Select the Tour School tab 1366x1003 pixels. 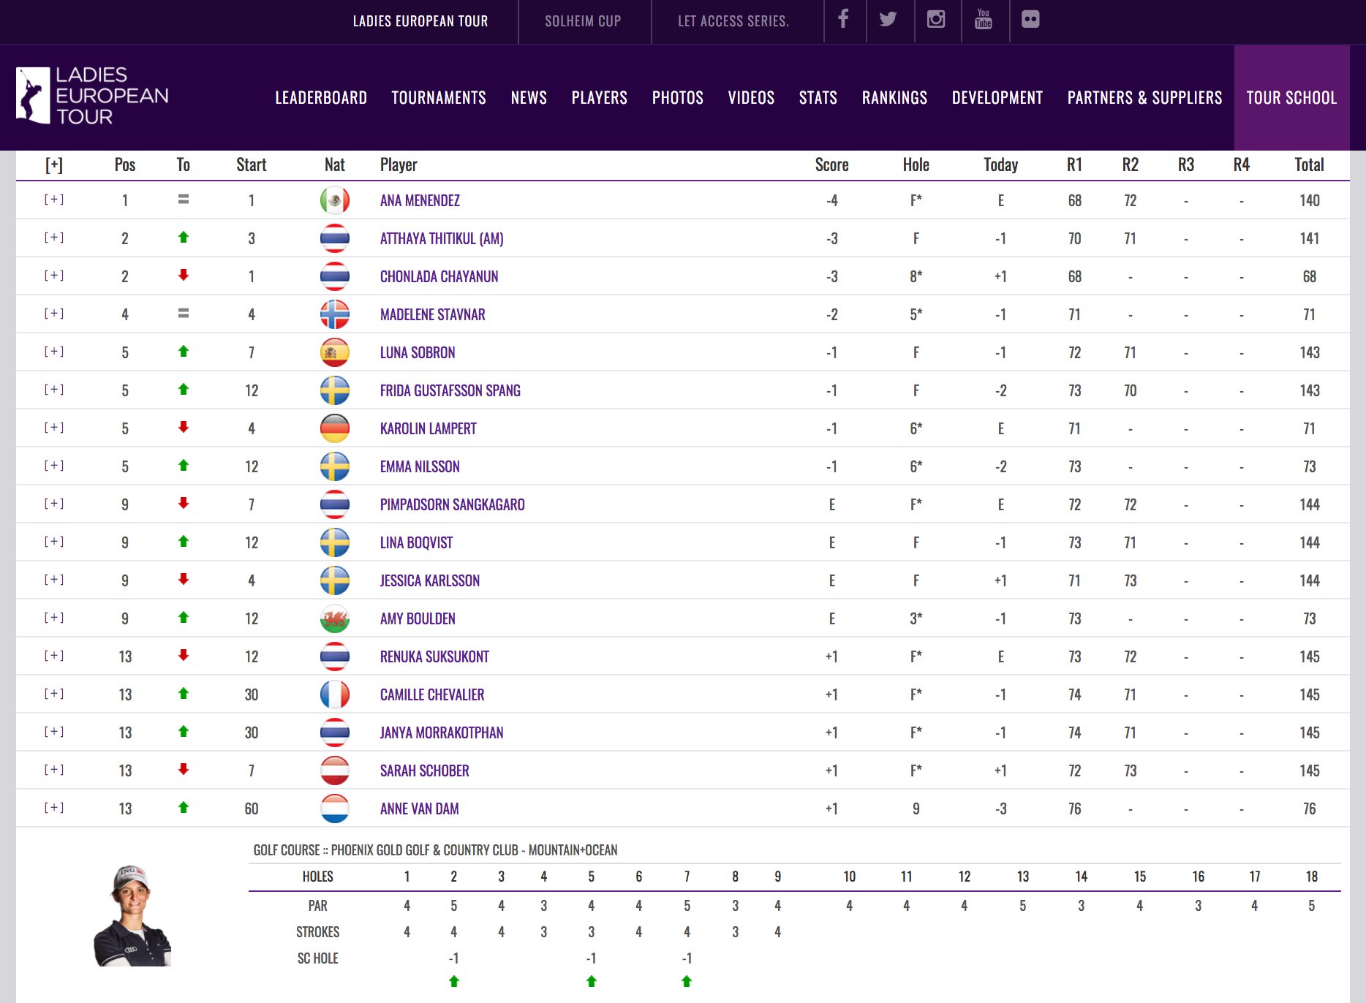coord(1291,97)
